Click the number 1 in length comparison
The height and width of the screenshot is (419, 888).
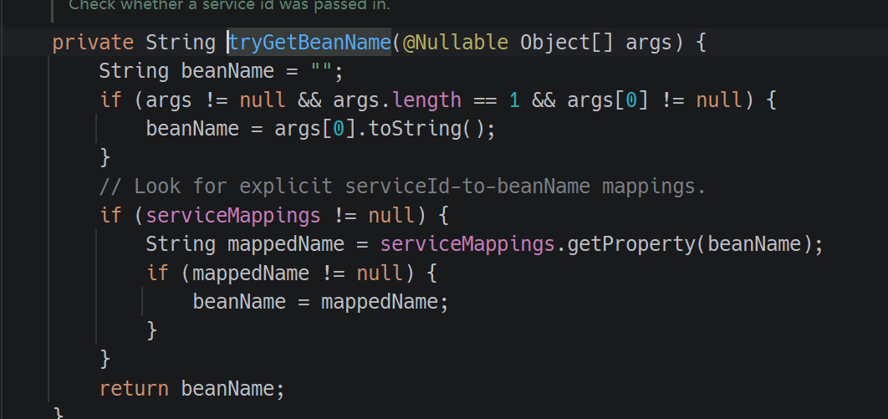click(x=514, y=100)
